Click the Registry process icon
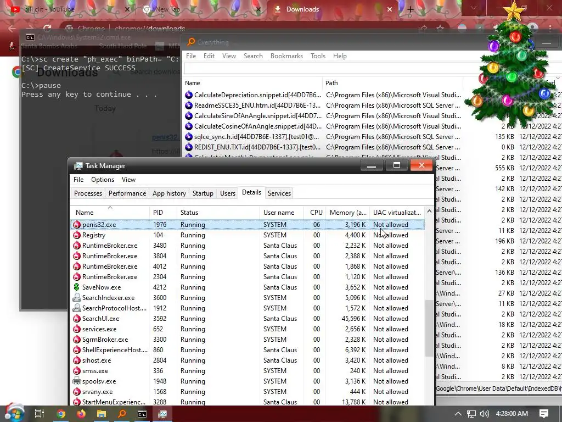562x422 pixels. point(77,235)
